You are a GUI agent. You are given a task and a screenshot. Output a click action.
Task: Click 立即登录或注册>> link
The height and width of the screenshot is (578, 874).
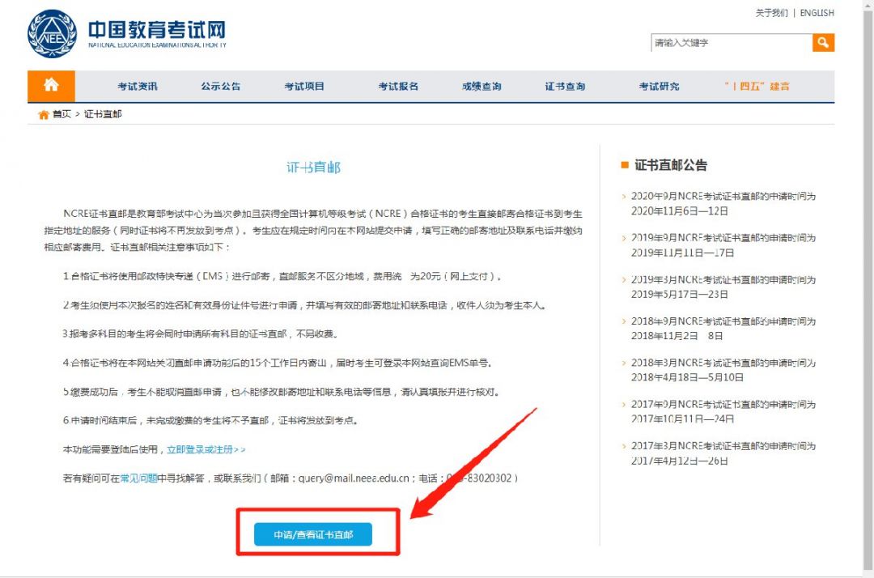pyautogui.click(x=206, y=449)
